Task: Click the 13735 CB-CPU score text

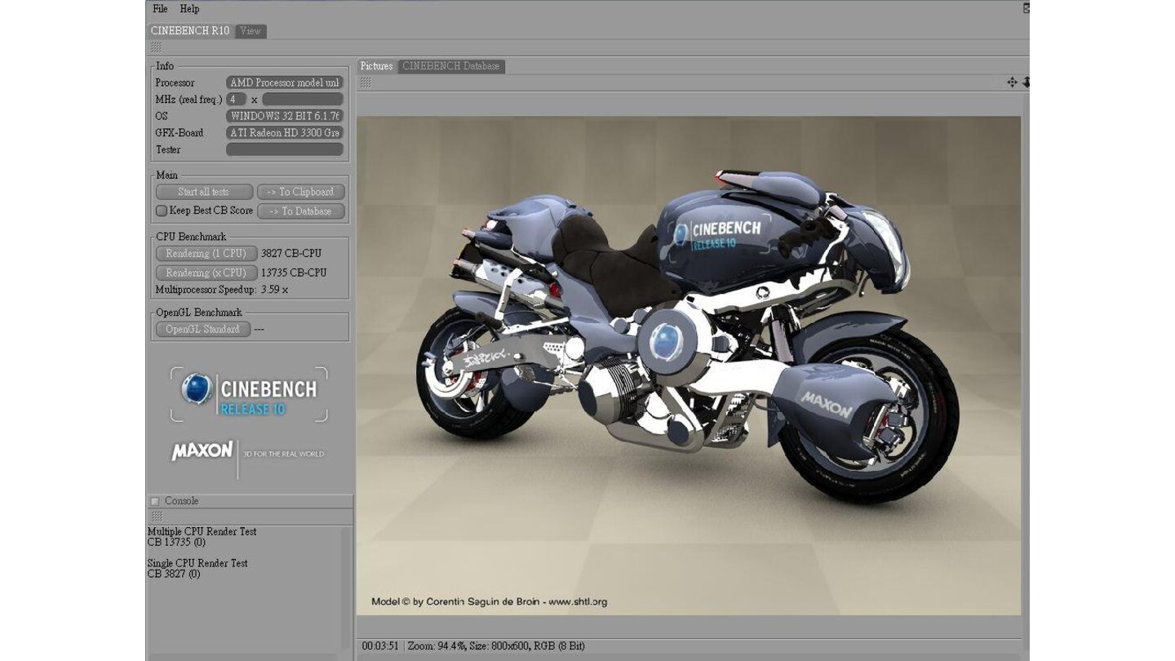Action: [x=294, y=273]
